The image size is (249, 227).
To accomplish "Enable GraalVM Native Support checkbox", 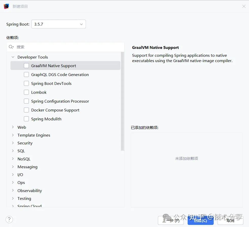I will click(x=26, y=66).
